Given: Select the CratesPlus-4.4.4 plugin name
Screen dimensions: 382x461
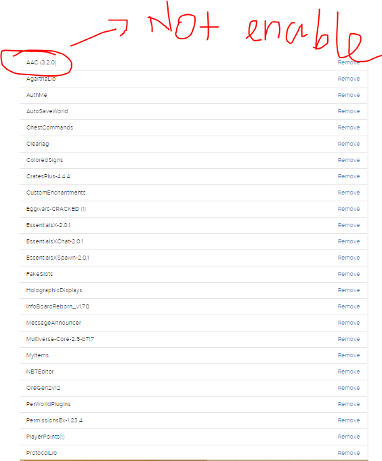Looking at the screenshot, I should coord(48,176).
